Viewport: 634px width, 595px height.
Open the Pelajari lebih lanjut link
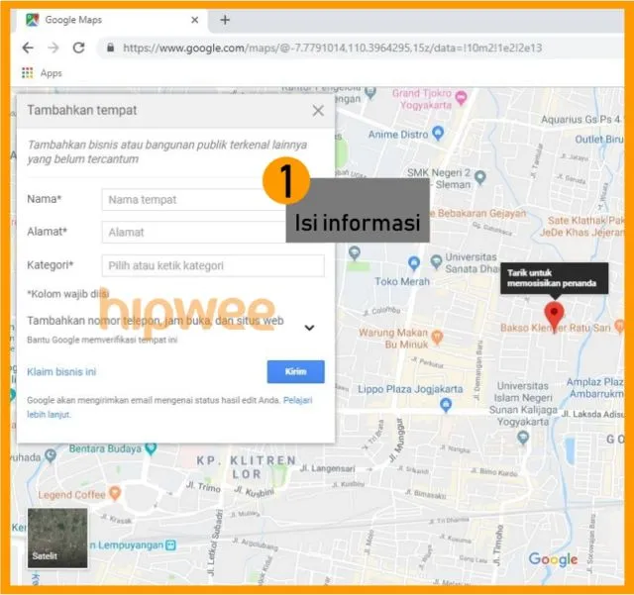(x=297, y=400)
